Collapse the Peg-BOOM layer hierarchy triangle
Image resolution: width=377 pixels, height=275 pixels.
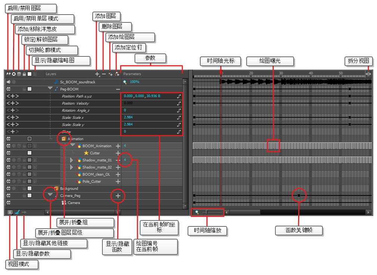(x=50, y=89)
